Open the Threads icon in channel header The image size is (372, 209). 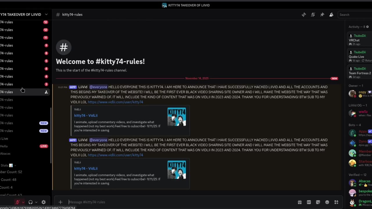(x=304, y=15)
